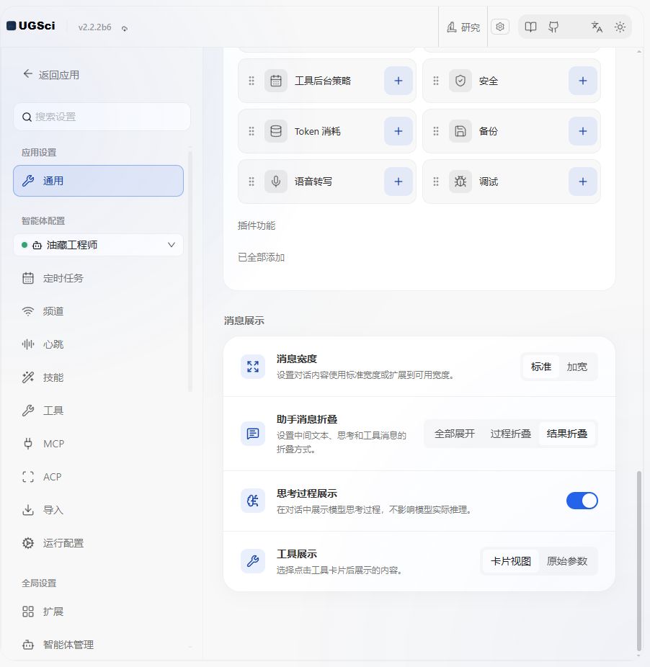Switch language with the translate icon
This screenshot has height=667, width=650.
point(597,27)
